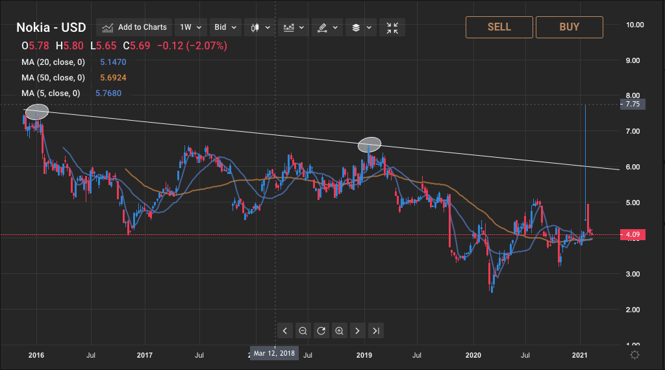Screen dimensions: 665x370
Task: Click the 2021 label on time axis
Action: [x=580, y=355]
